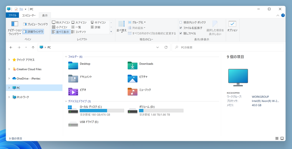
Task: Select the 小アイコン layout
Action: tap(59, 27)
